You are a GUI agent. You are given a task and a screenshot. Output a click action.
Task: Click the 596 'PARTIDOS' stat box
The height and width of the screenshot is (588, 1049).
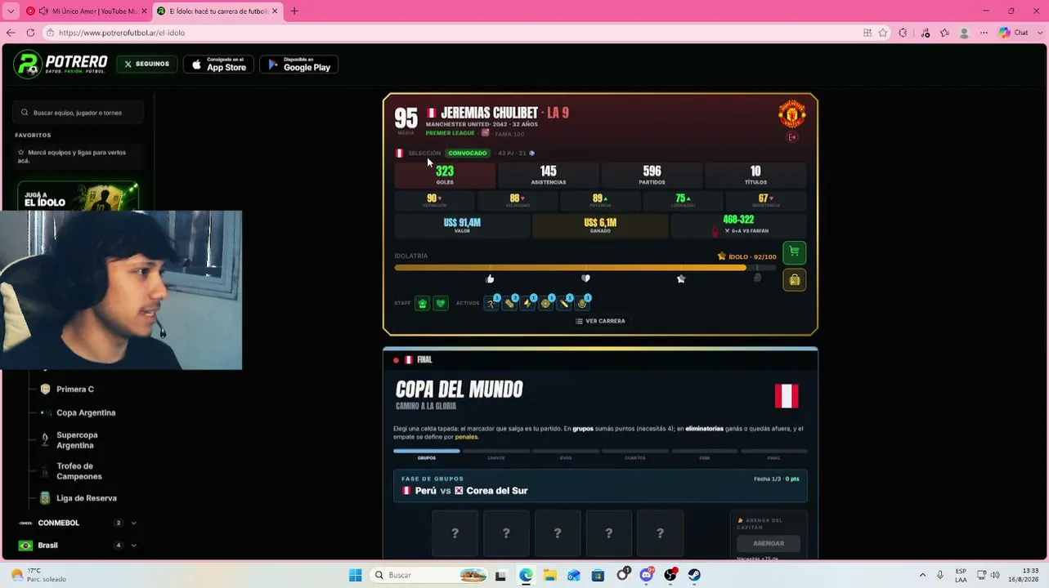pos(652,175)
